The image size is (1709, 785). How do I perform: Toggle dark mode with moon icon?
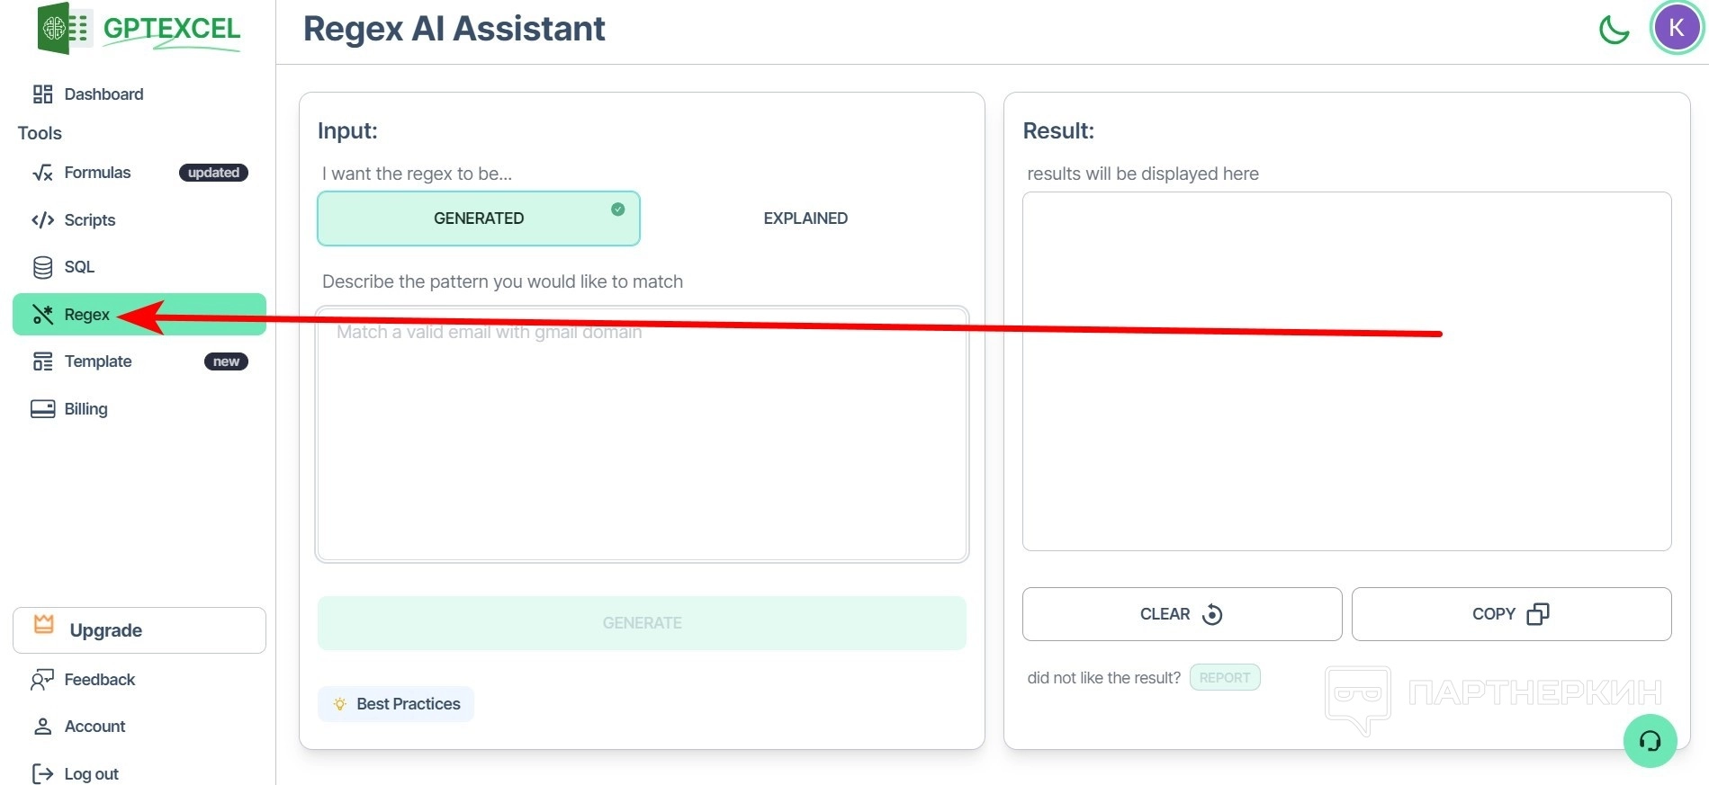pos(1614,29)
